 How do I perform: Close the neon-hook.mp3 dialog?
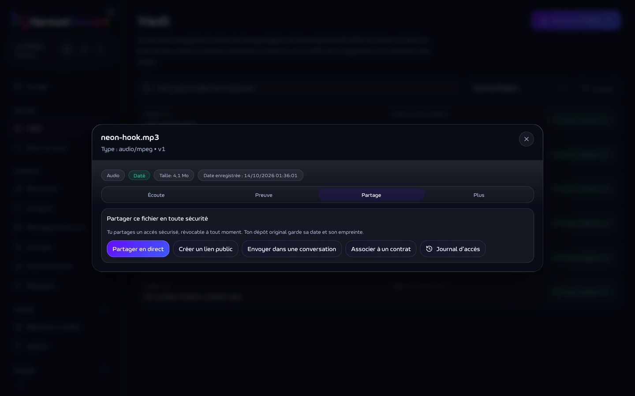[x=526, y=139]
